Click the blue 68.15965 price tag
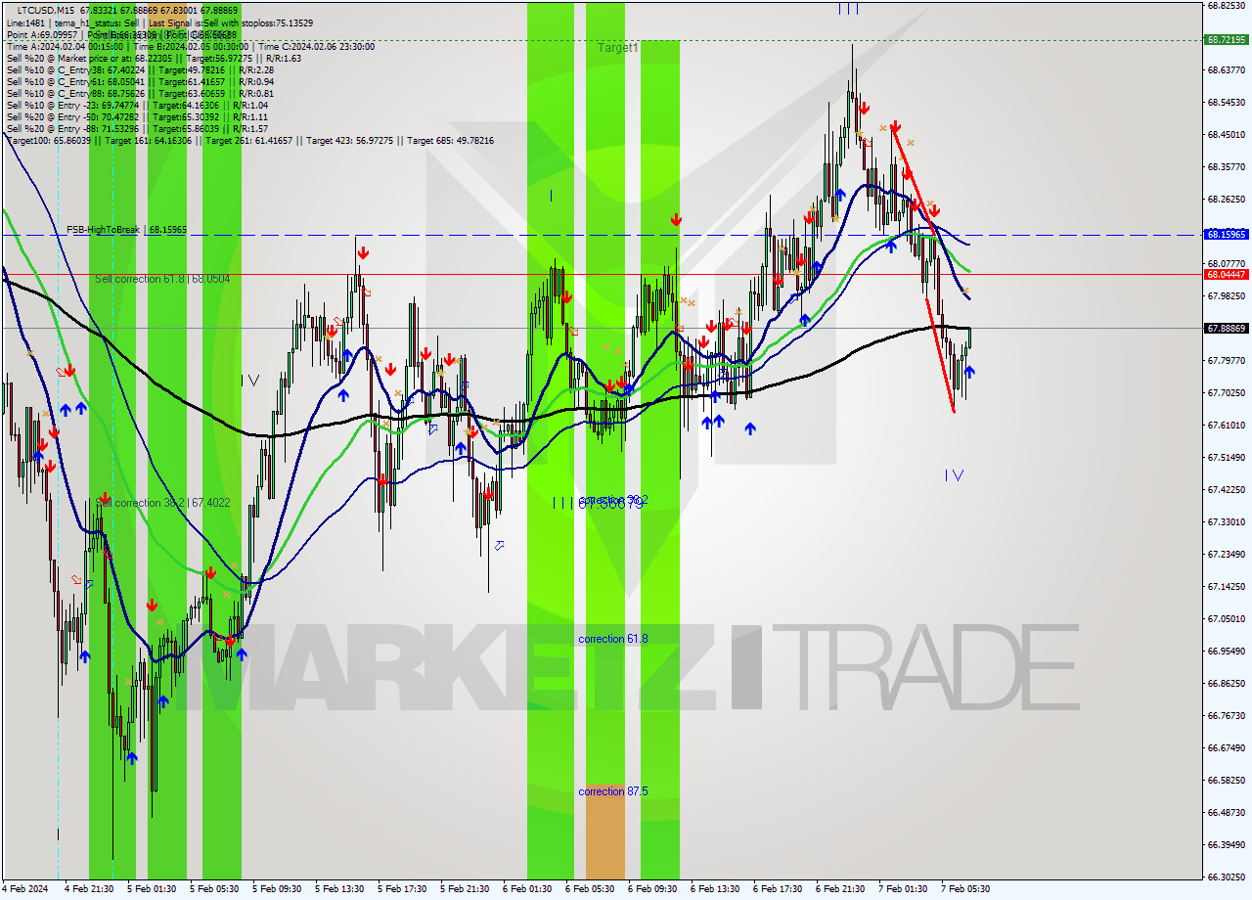Viewport: 1252px width, 900px height. [1227, 235]
